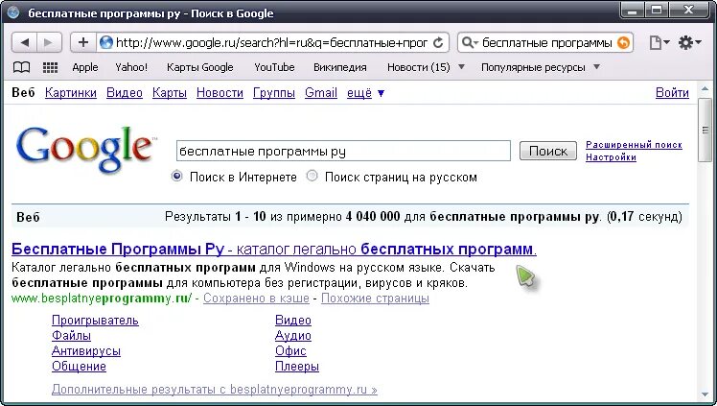Open the Файлы sitelink
Screen dimensions: 717x406
click(x=71, y=336)
